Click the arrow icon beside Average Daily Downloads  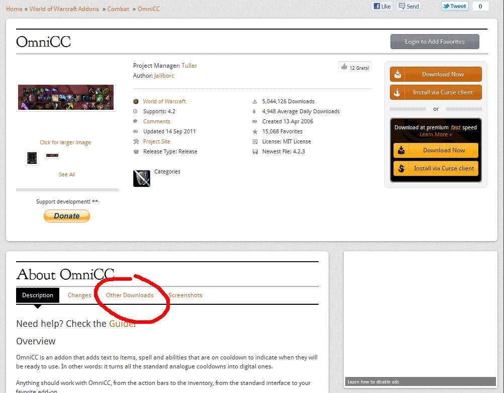click(254, 112)
